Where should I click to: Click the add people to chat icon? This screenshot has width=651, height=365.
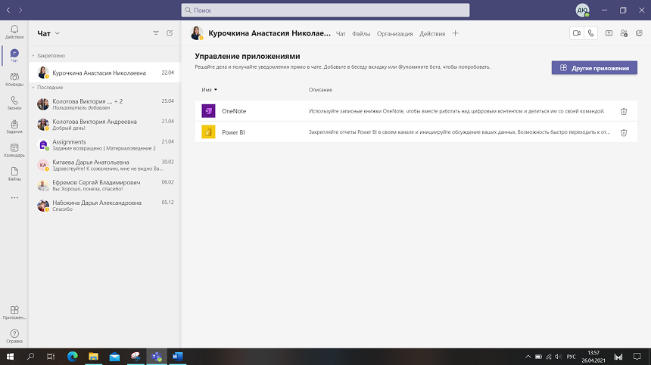[x=623, y=33]
